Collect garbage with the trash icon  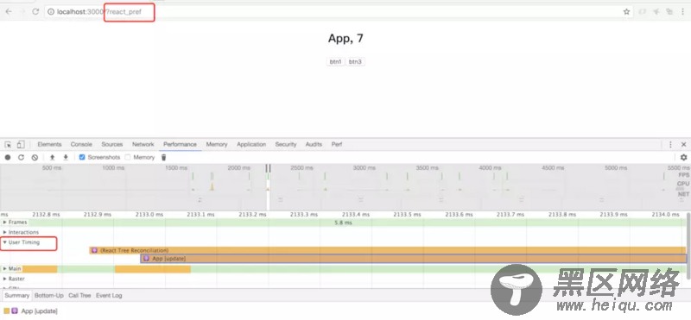pyautogui.click(x=164, y=157)
